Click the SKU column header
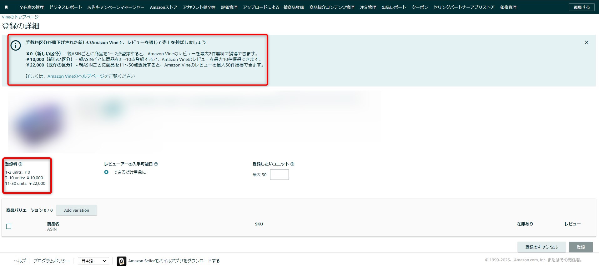This screenshot has width=599, height=276. (x=259, y=224)
